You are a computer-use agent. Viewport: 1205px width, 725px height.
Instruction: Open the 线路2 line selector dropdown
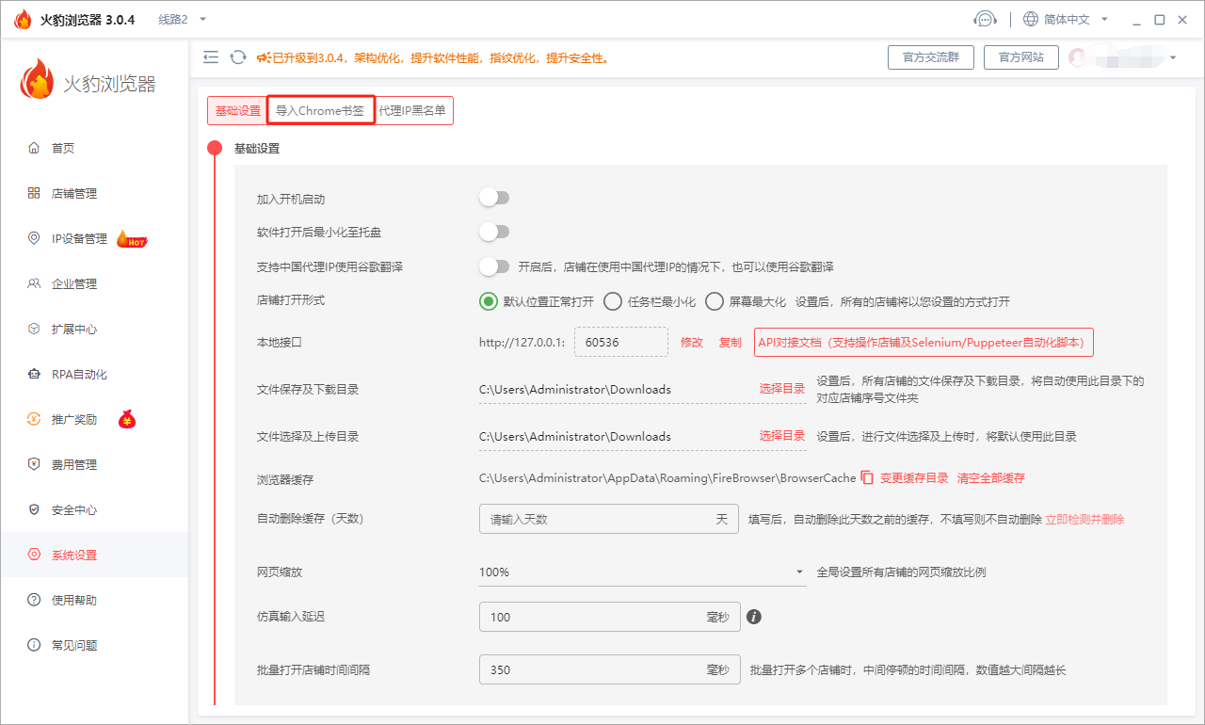coord(182,19)
